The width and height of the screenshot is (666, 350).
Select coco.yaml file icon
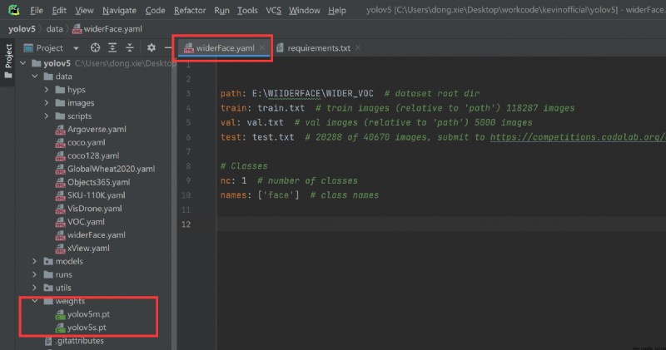click(x=60, y=143)
